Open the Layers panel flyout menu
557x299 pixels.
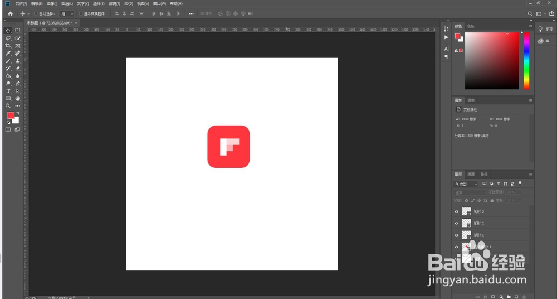click(531, 175)
